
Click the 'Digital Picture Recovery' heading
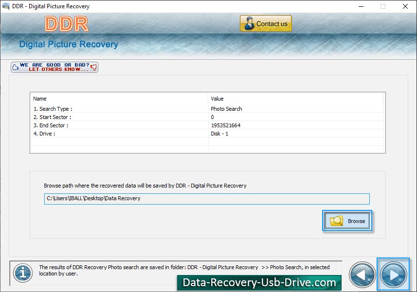[69, 44]
